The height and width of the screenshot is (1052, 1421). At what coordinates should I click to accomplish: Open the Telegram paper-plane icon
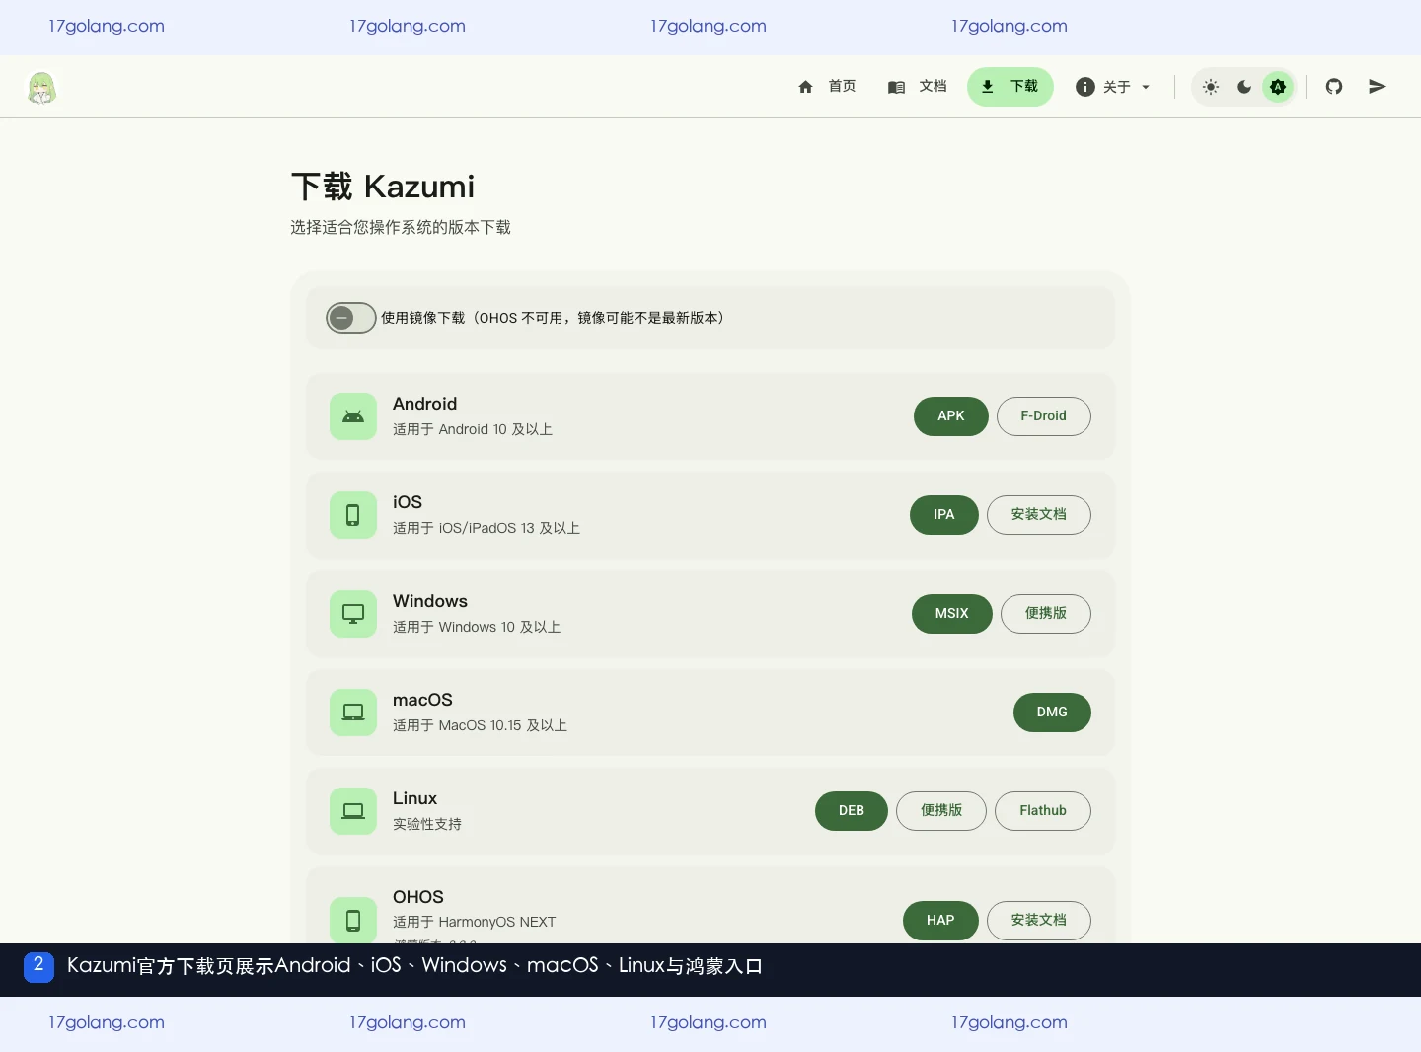click(1378, 87)
